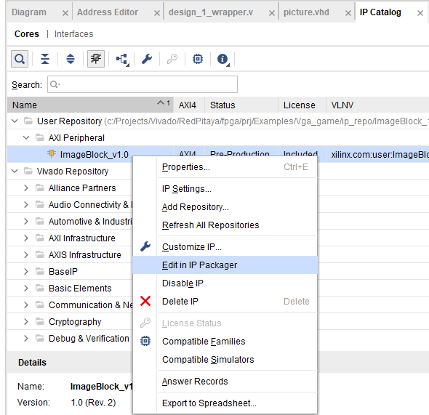429x415 pixels.
Task: Click the Search magnifier toolbar icon
Action: point(20,59)
